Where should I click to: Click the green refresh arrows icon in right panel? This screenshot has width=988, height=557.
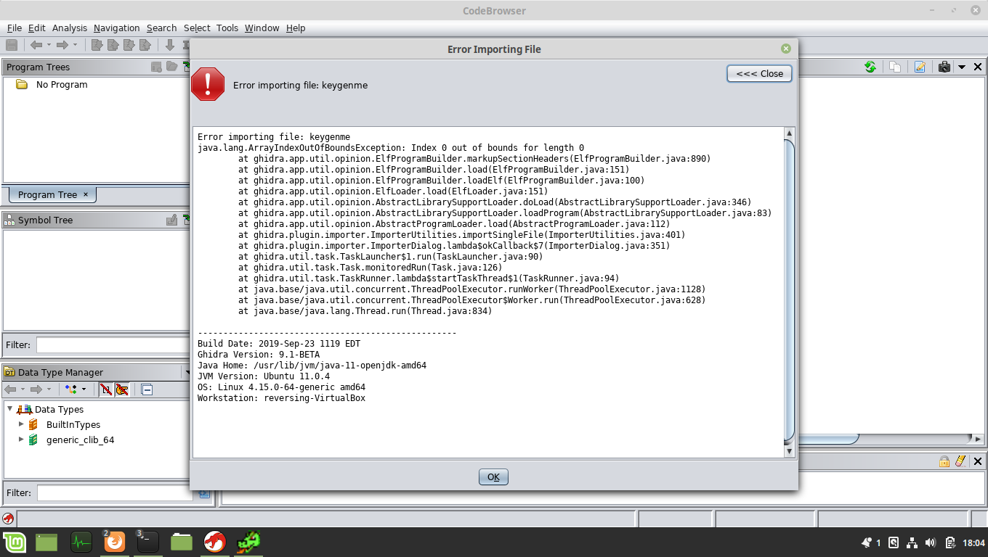[x=870, y=67]
